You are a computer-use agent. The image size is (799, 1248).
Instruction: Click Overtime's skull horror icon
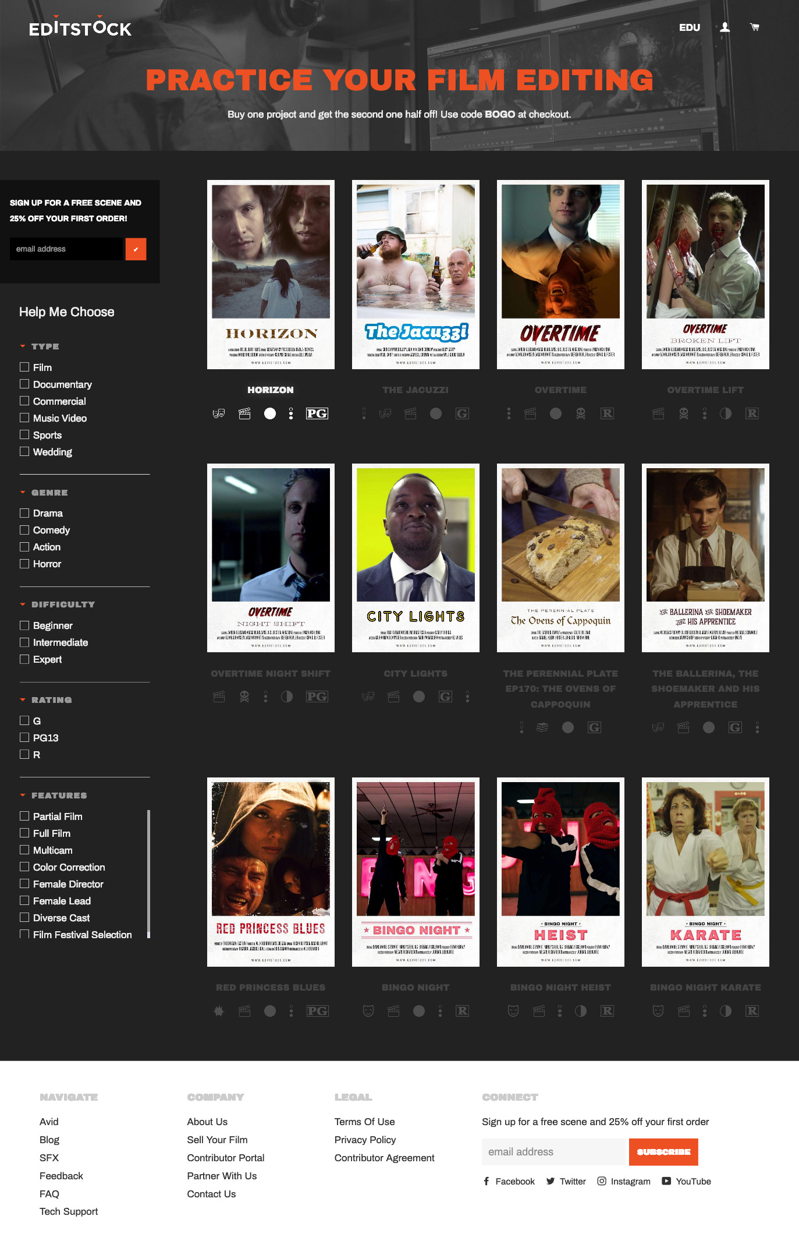point(581,413)
